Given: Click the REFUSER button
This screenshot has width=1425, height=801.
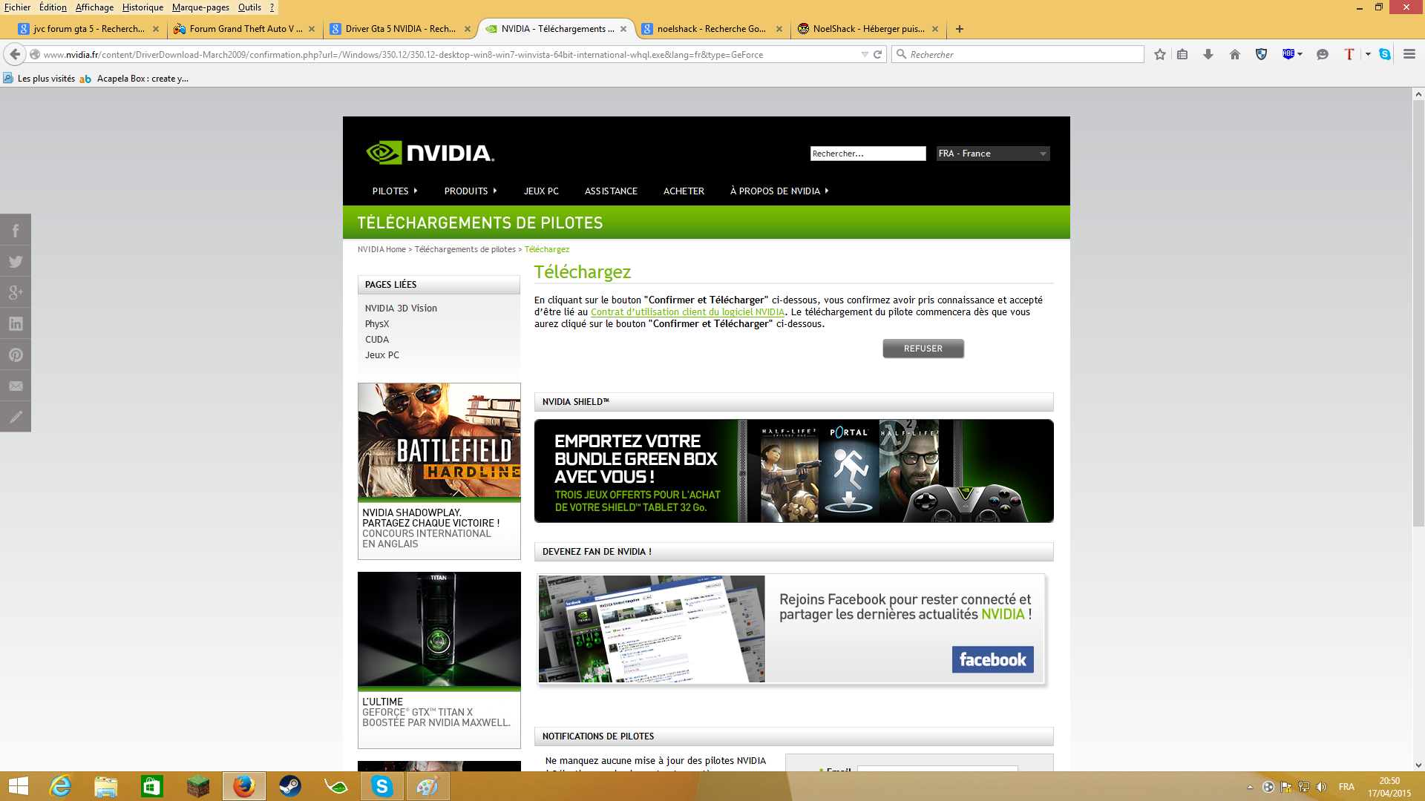Looking at the screenshot, I should click(x=923, y=349).
